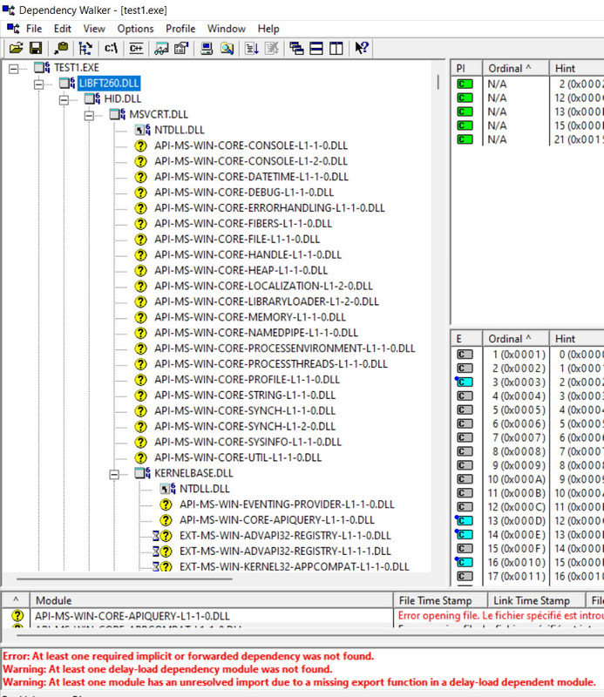
Task: Click the Tile Horizontally toolbar icon
Action: coord(316,48)
